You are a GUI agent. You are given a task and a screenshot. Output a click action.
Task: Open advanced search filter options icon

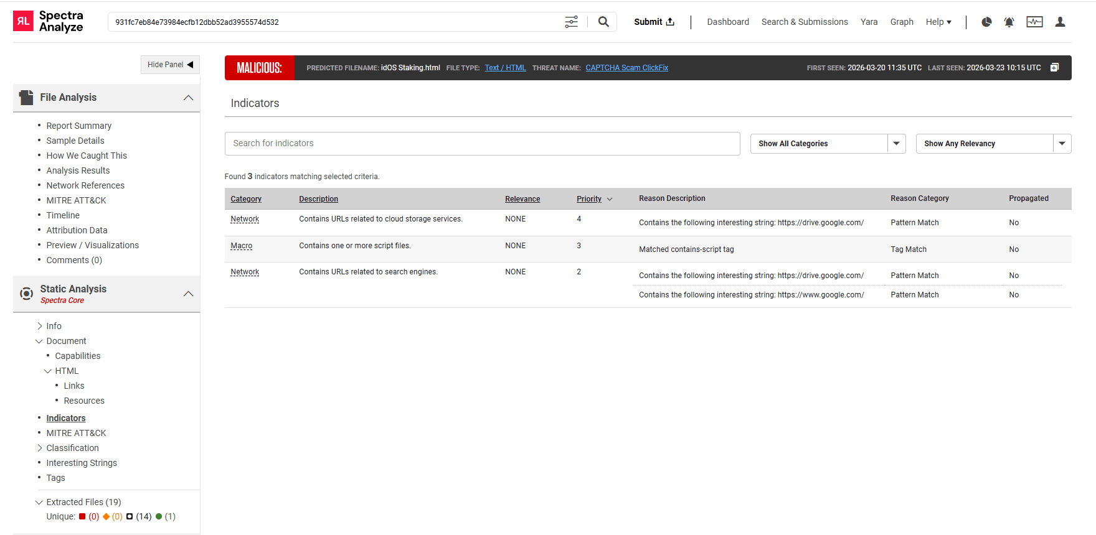[571, 22]
